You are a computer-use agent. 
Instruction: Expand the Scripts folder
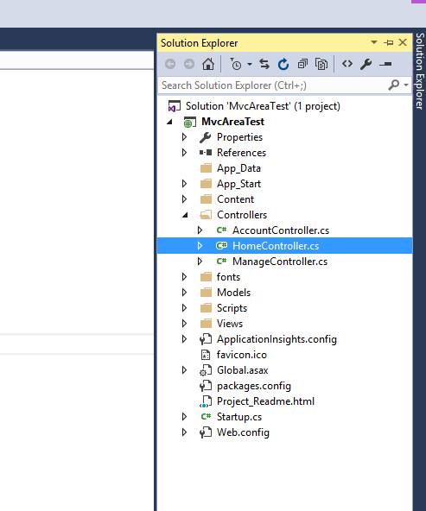(x=184, y=308)
